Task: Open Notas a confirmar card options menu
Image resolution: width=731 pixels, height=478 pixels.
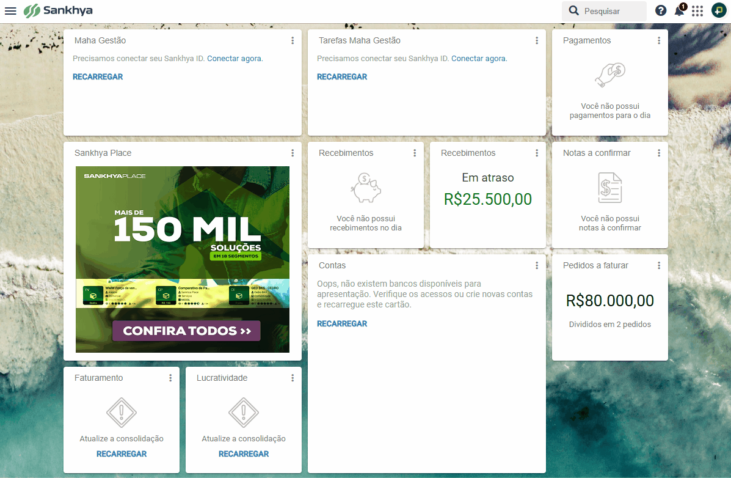Action: pyautogui.click(x=659, y=153)
